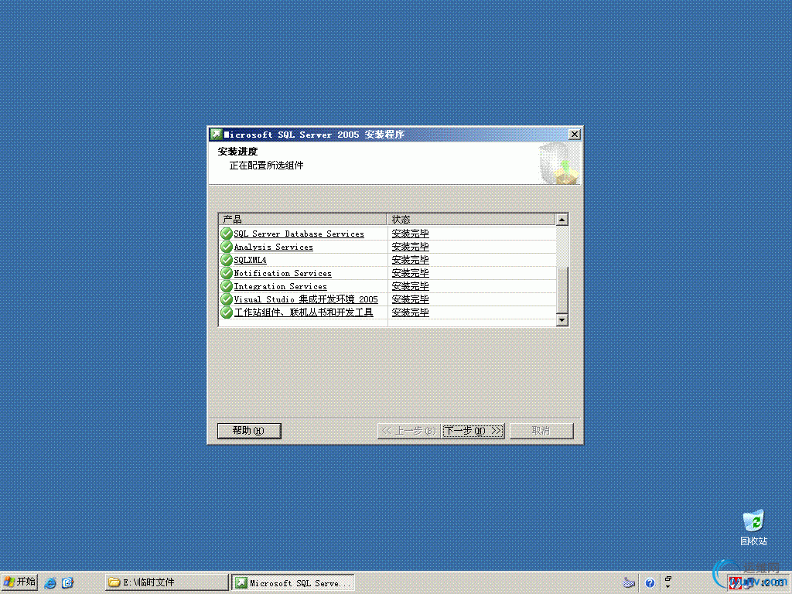The image size is (792, 594).
Task: Open the Analysis Services product link
Action: click(273, 247)
